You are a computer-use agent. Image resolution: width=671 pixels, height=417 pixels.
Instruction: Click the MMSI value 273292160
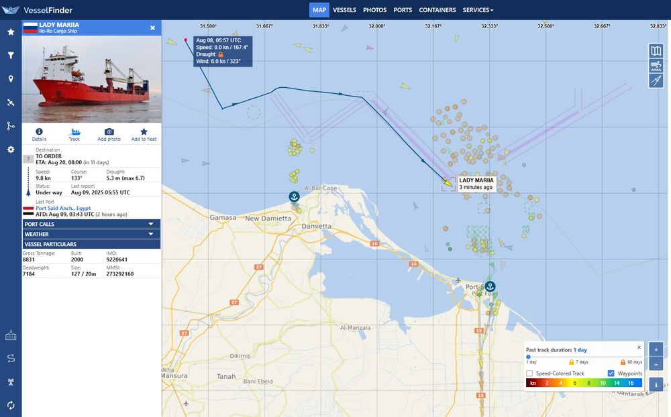coord(120,274)
